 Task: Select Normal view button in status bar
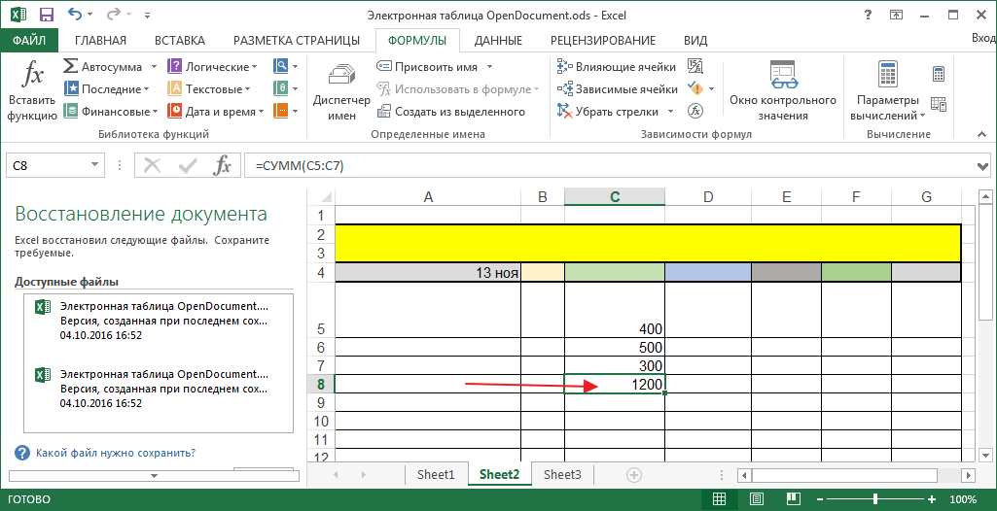coord(719,498)
